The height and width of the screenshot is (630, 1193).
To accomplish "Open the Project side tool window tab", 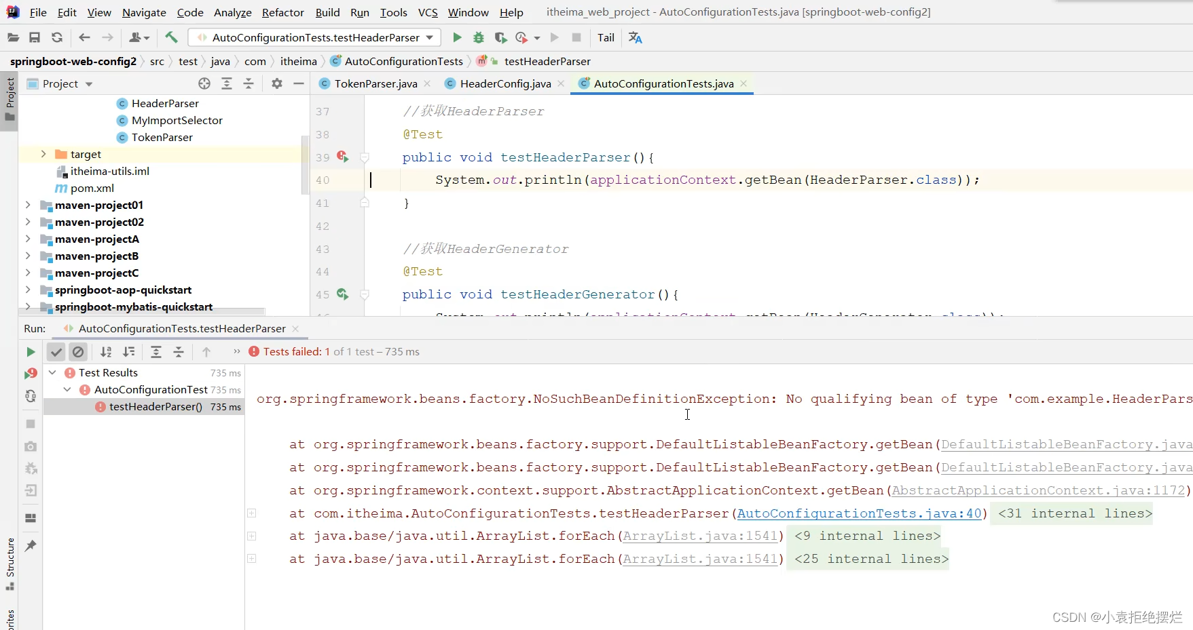I will pyautogui.click(x=10, y=99).
